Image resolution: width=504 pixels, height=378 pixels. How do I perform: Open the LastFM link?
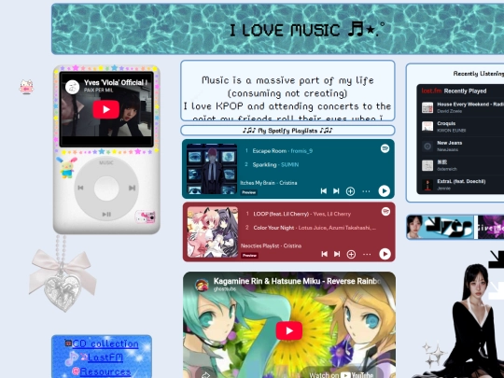coord(105,357)
